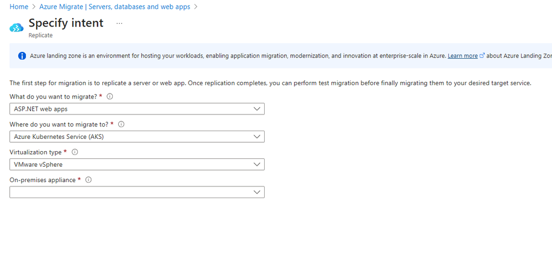Click external link icon after Learn more
552x259 pixels.
[482, 56]
